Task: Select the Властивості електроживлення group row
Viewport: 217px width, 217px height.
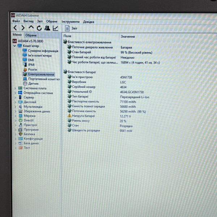Action: pyautogui.click(x=87, y=42)
